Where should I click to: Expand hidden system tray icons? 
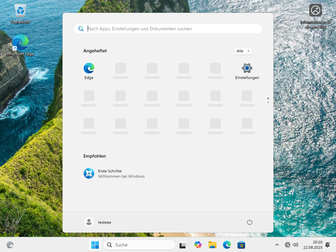tap(277, 245)
